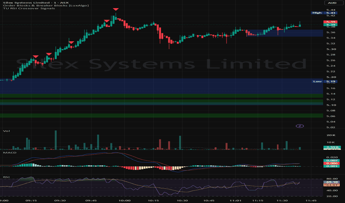Click the 09:15 time axis label
Screen dimensions: 345x203
(31, 200)
